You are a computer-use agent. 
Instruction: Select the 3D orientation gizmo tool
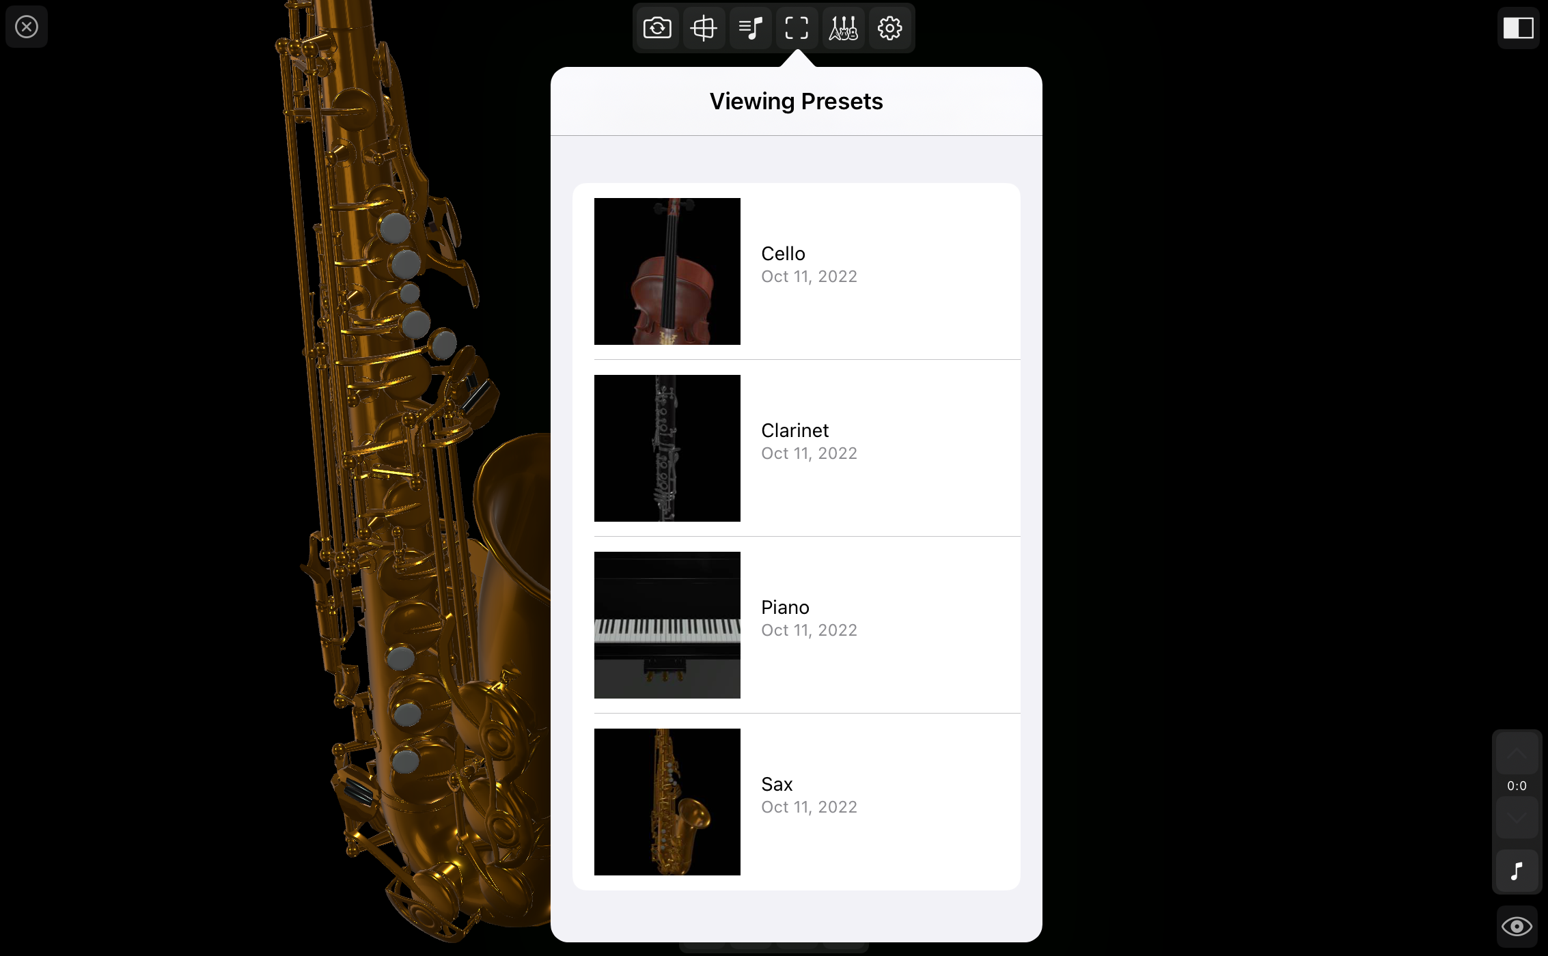(704, 28)
